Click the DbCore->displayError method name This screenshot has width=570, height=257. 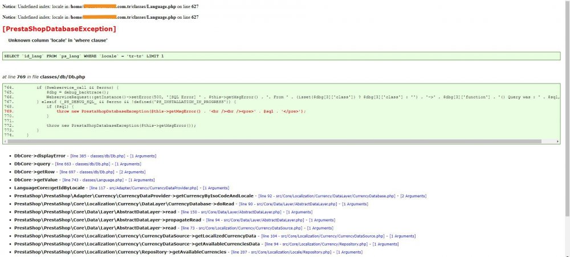pyautogui.click(x=40, y=156)
